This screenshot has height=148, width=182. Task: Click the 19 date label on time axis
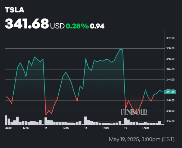point(126,128)
